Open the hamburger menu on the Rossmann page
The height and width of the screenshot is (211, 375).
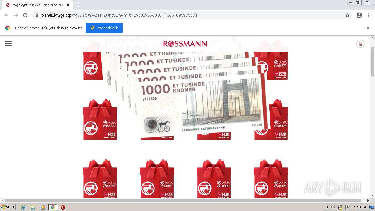coord(8,44)
